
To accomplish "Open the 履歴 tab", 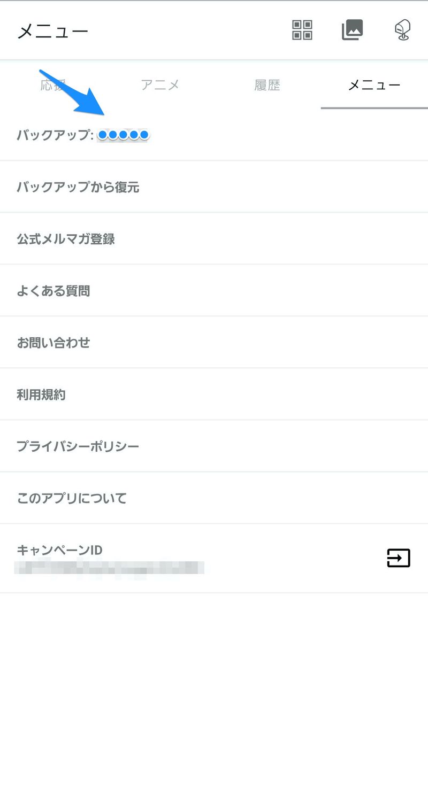I will pyautogui.click(x=267, y=85).
